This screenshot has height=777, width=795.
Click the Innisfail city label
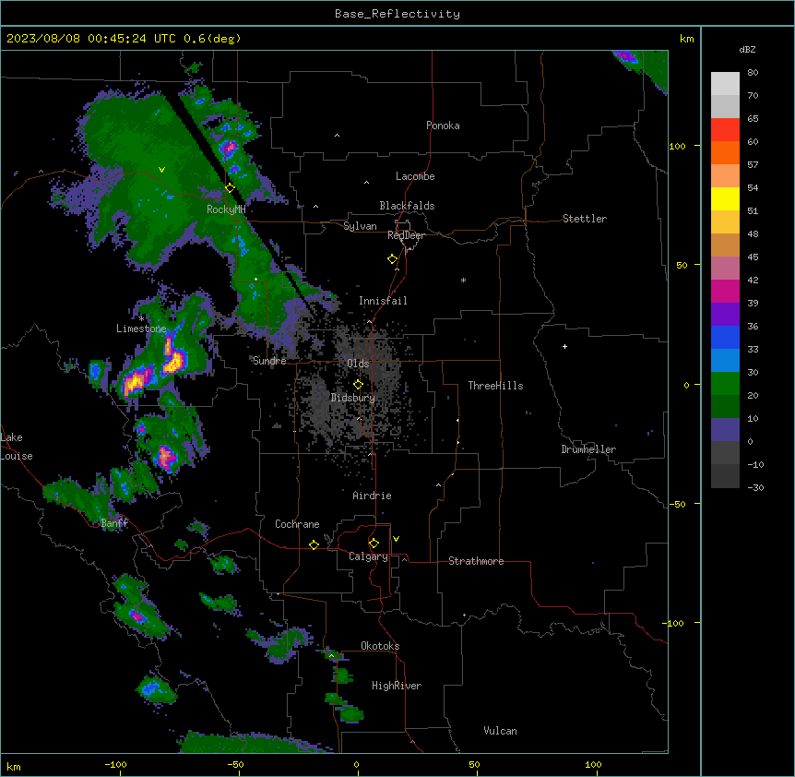(383, 301)
